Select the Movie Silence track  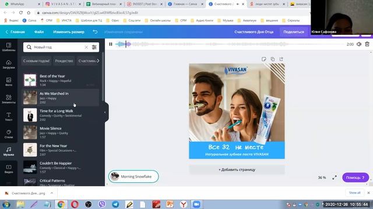pos(61,132)
